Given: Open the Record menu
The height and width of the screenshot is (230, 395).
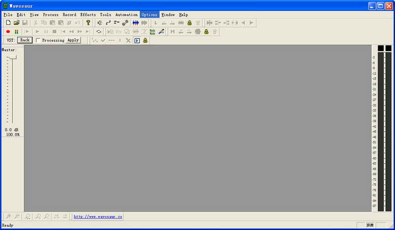Looking at the screenshot, I should (70, 15).
